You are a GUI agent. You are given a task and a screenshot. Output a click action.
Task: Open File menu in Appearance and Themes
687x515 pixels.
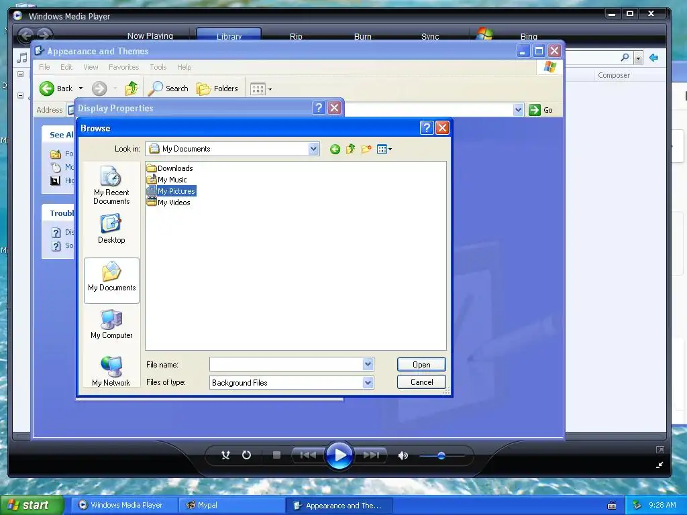44,67
